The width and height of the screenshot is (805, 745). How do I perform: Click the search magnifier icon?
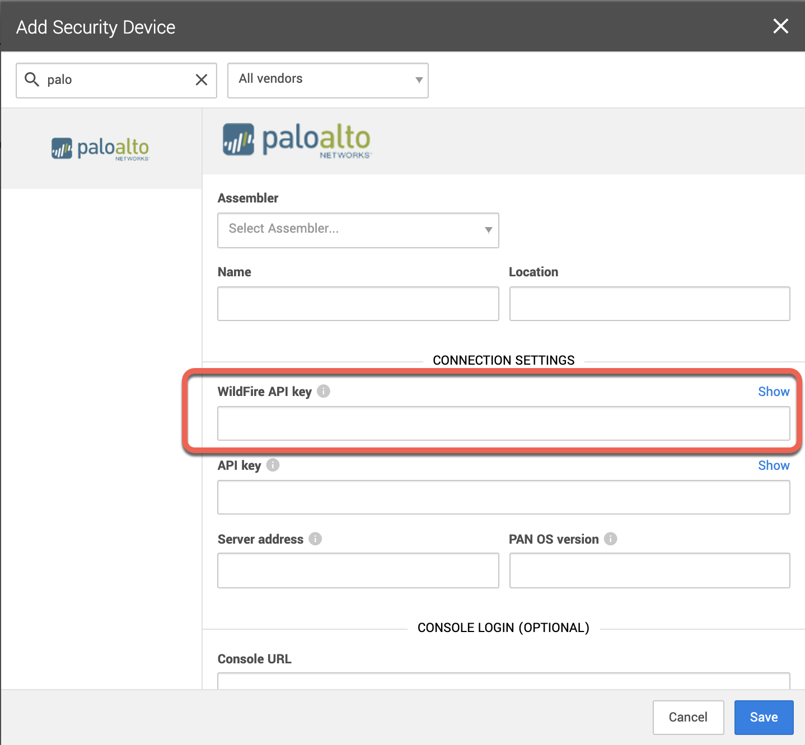[x=32, y=79]
